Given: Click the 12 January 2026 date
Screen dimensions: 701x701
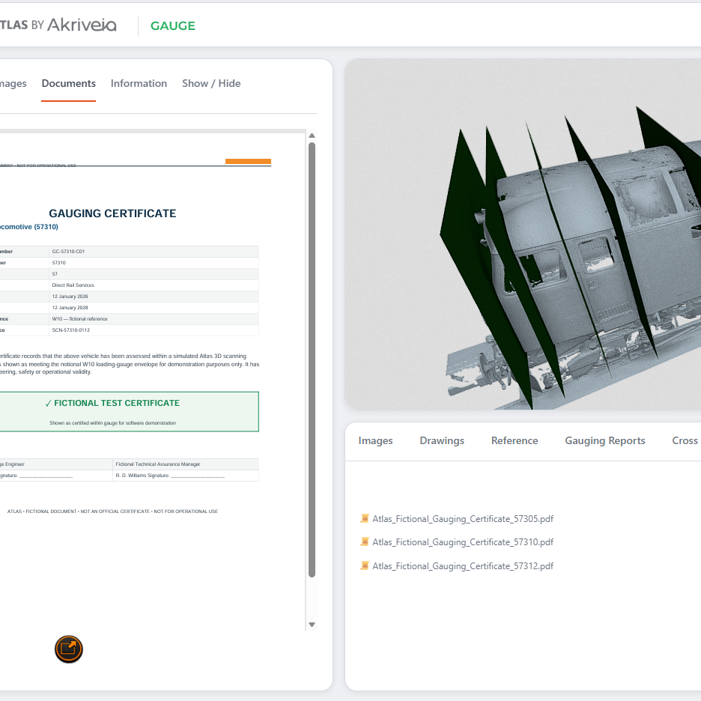Looking at the screenshot, I should tap(70, 296).
